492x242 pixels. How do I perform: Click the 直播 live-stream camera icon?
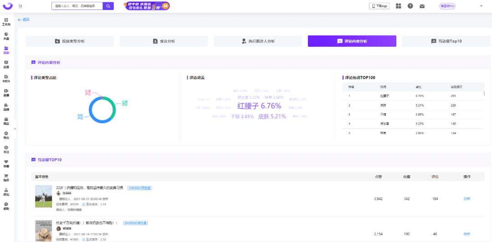point(6,92)
